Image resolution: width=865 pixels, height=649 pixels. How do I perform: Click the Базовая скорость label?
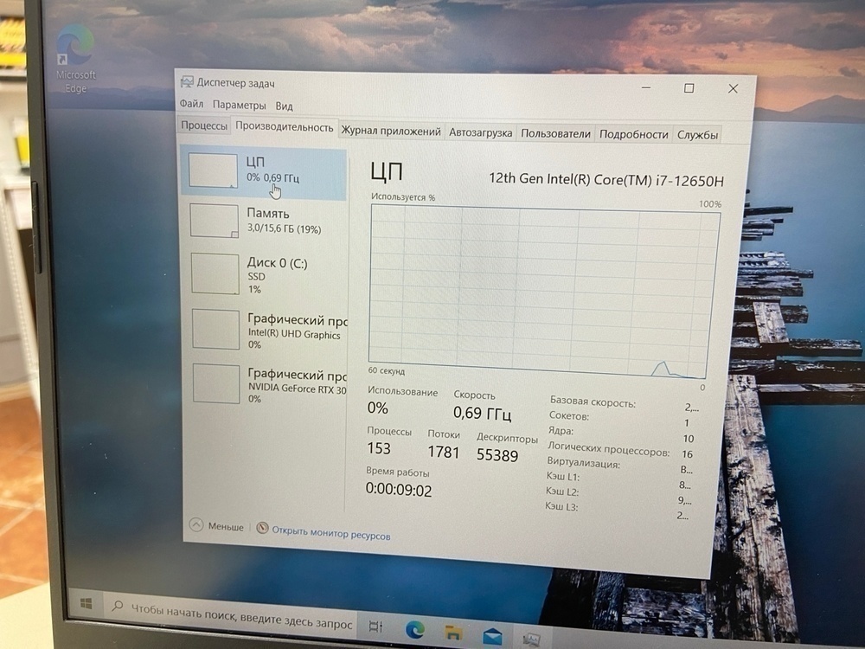(593, 402)
